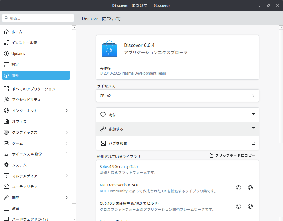283x221 pixels.
Task: Open the インストール済 page
Action: click(x=36, y=43)
